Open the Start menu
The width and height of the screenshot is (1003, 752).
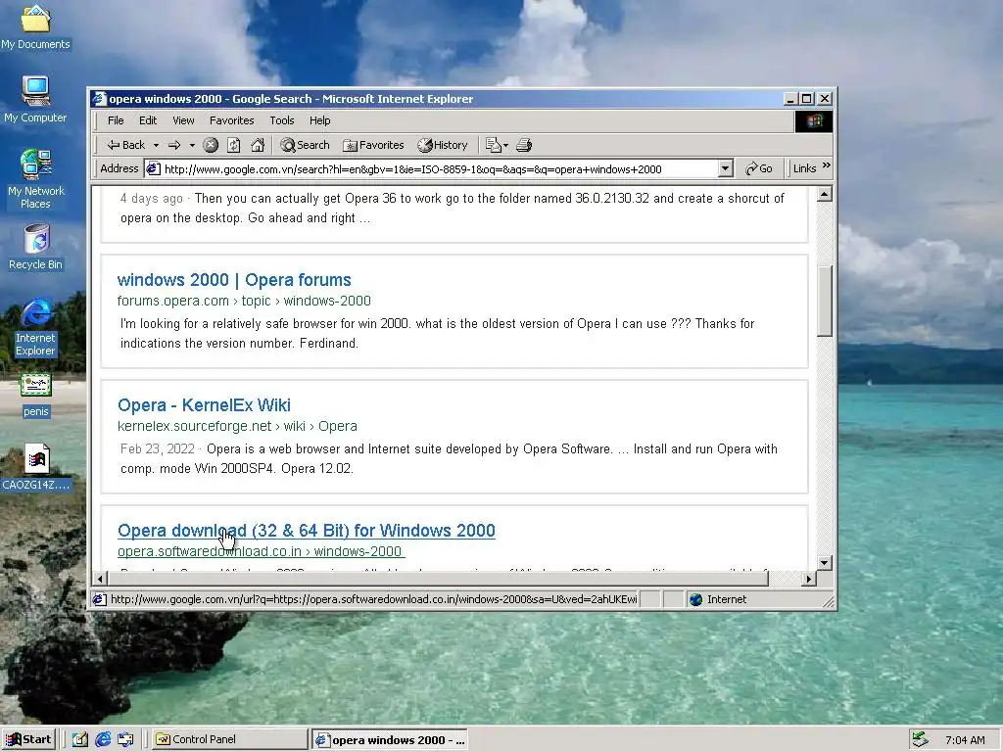point(28,739)
